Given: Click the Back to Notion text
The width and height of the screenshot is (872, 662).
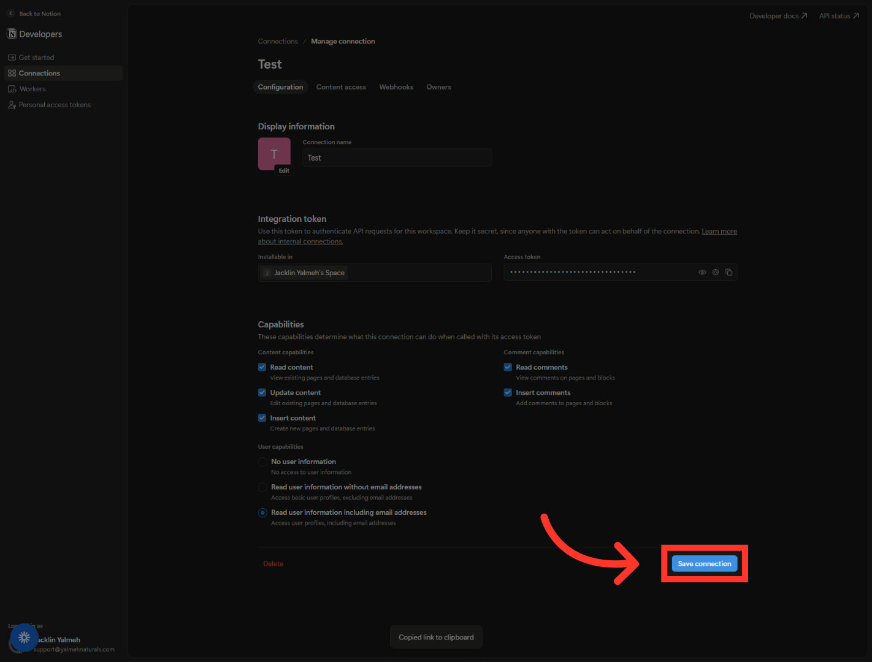Looking at the screenshot, I should click(40, 13).
